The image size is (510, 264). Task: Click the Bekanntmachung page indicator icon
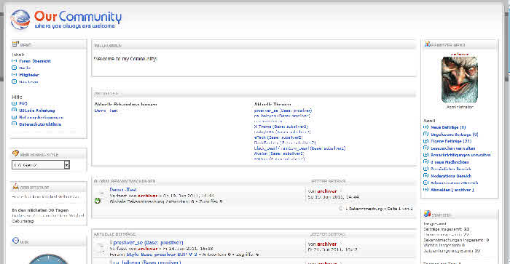pos(341,209)
